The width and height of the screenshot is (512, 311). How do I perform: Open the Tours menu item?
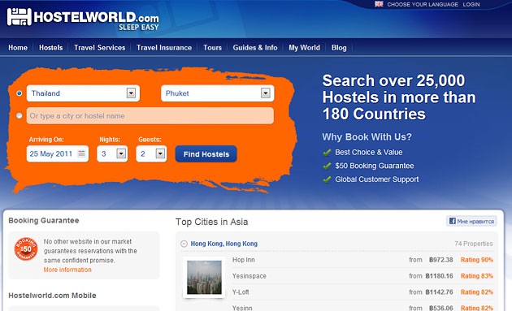pyautogui.click(x=213, y=48)
